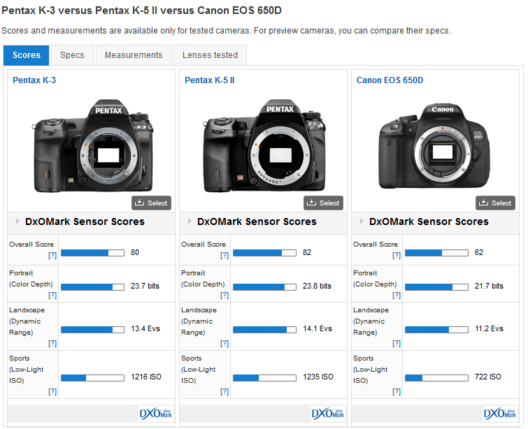The image size is (528, 429).
Task: Open Portrait Color Depth help [?] for Pentax K-5 II
Action: [x=224, y=295]
